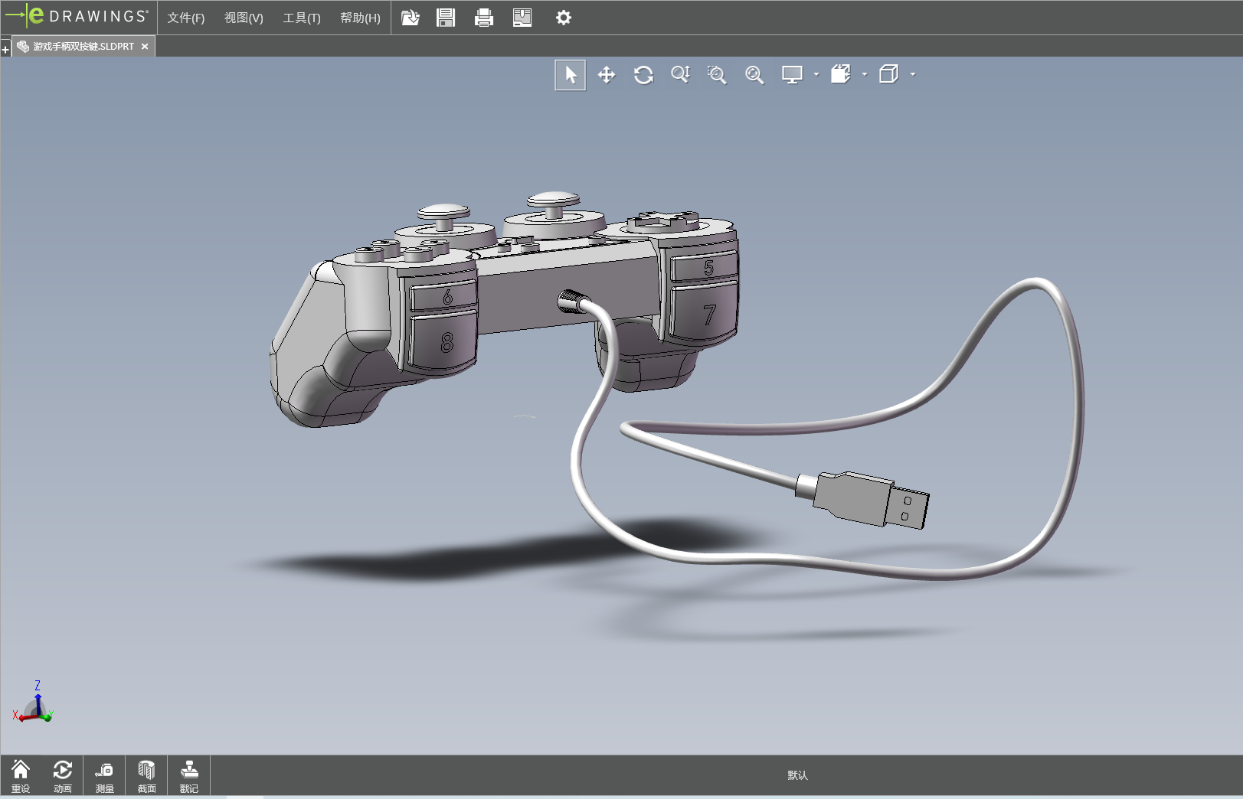Click the Print icon
1243x799 pixels.
click(484, 18)
